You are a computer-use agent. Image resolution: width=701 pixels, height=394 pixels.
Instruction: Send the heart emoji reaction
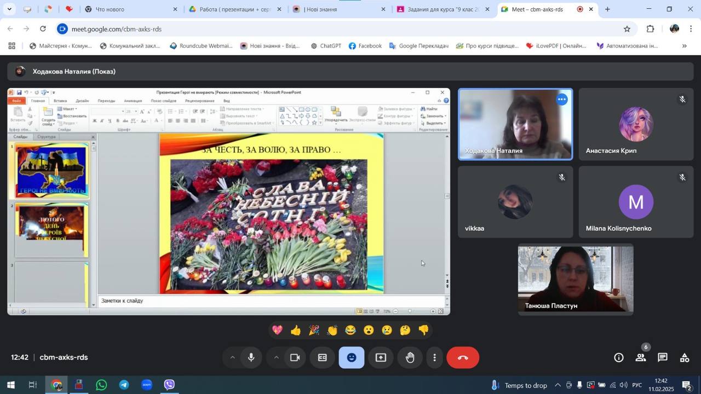click(277, 330)
